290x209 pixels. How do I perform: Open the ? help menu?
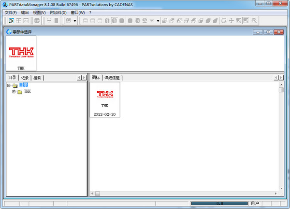coord(90,13)
